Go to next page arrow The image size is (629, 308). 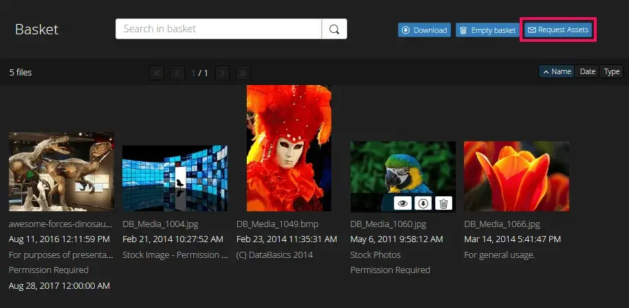point(222,72)
